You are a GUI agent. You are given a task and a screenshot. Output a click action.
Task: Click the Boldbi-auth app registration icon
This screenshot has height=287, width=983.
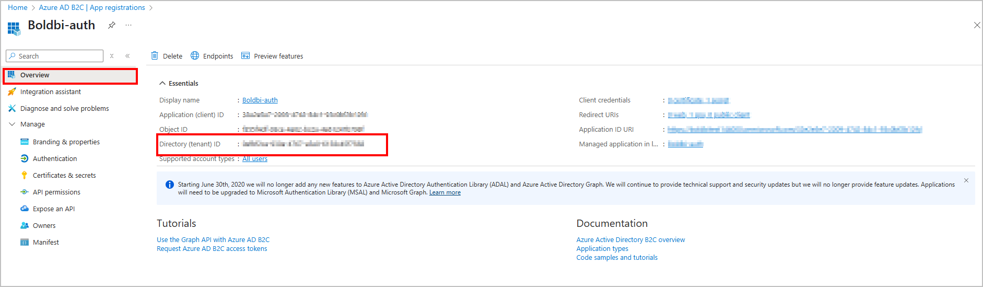pyautogui.click(x=14, y=28)
